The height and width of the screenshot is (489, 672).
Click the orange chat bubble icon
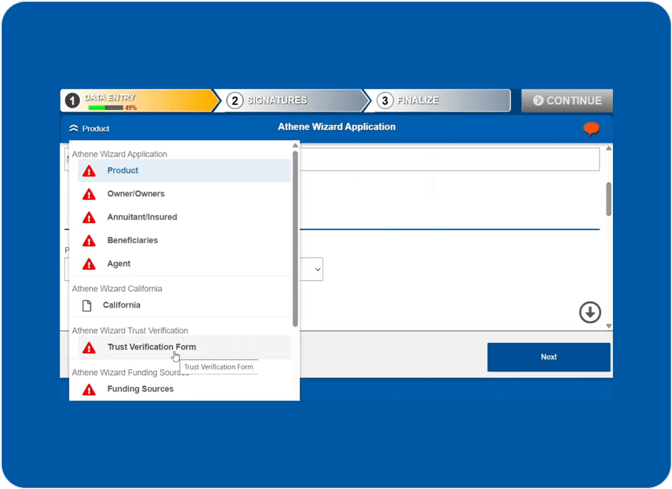click(592, 128)
